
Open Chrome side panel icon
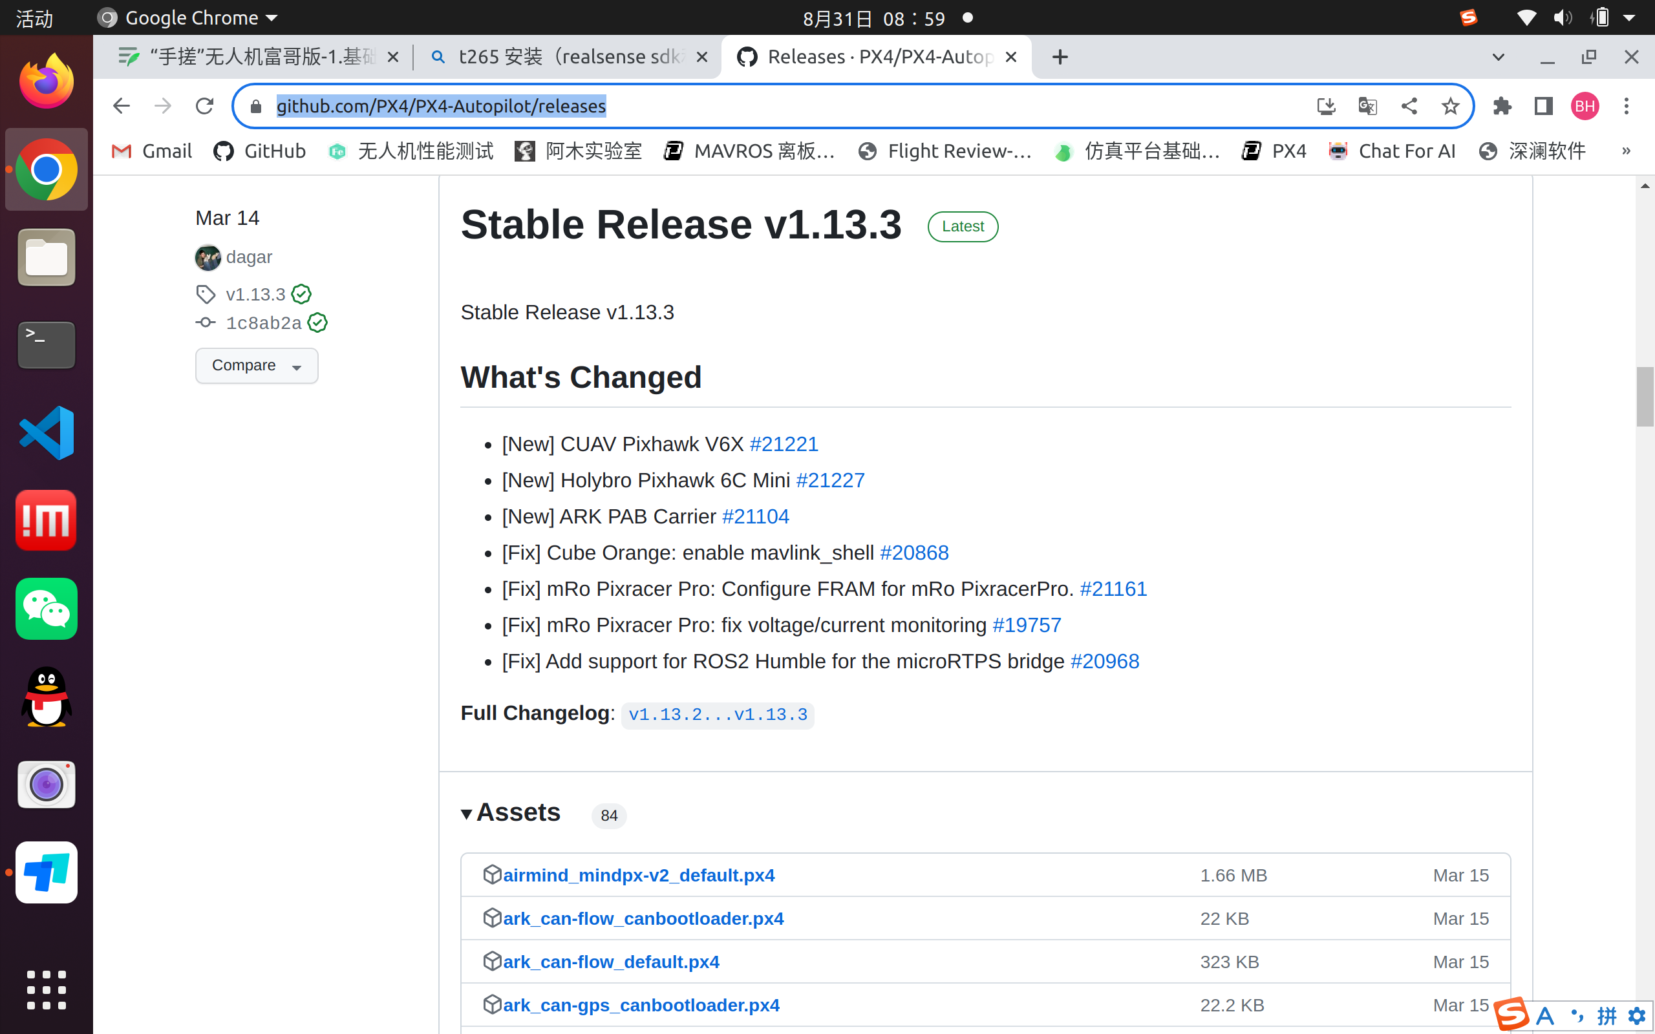click(x=1544, y=106)
